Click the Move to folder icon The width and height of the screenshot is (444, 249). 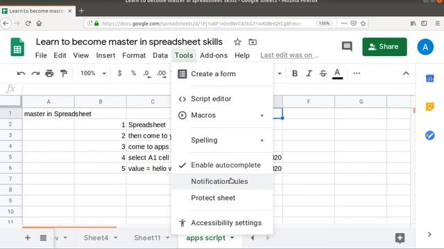pos(253,42)
